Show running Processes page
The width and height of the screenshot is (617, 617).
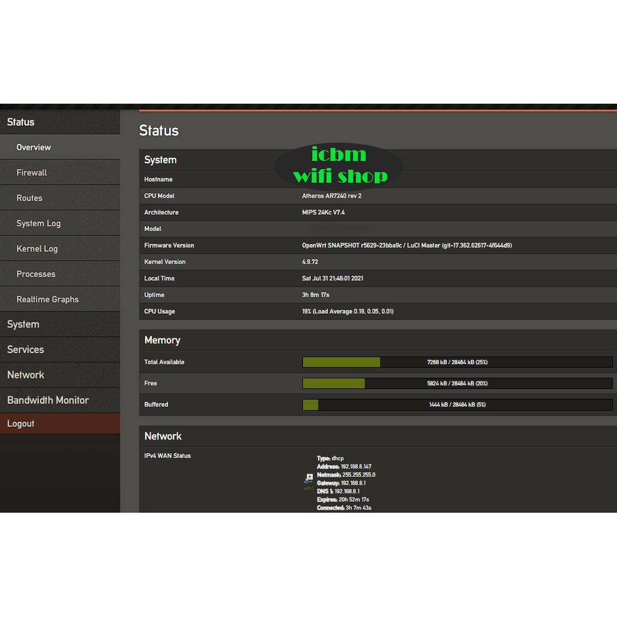point(36,274)
